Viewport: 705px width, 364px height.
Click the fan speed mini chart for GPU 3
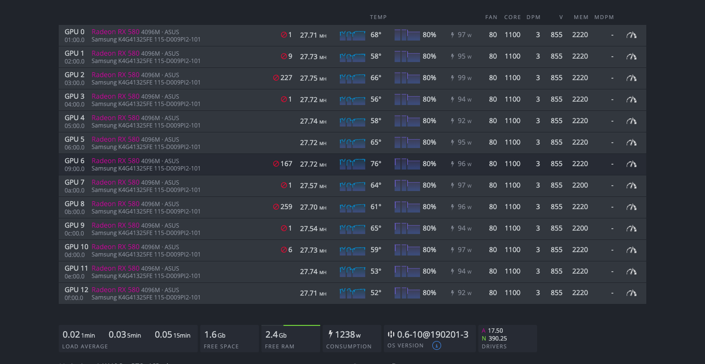coord(407,99)
